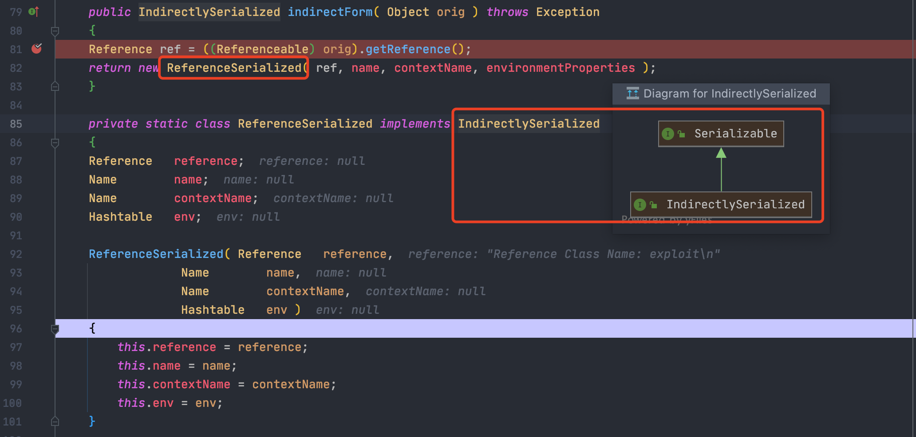Click the env parameter on line 95
Viewport: 916px width, 437px height.
(x=276, y=310)
